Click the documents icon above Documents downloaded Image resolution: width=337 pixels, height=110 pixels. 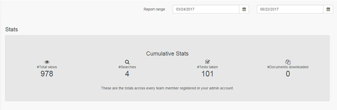click(288, 62)
